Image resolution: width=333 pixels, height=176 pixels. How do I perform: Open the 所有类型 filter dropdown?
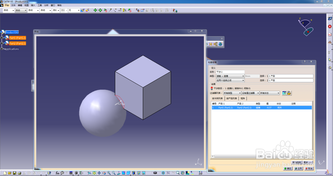tap(232, 93)
